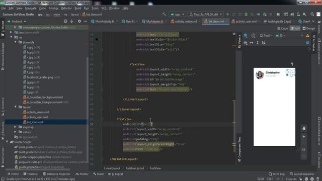Screen dimensions: 322x181
Task: Open the app run configuration dropdown
Action: (x=177, y=15)
